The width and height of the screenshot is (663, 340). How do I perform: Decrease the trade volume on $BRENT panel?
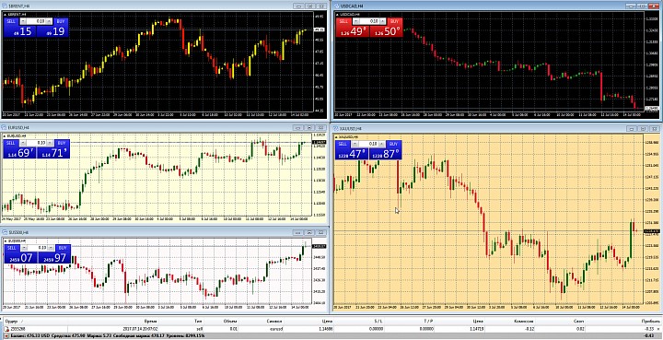click(23, 21)
